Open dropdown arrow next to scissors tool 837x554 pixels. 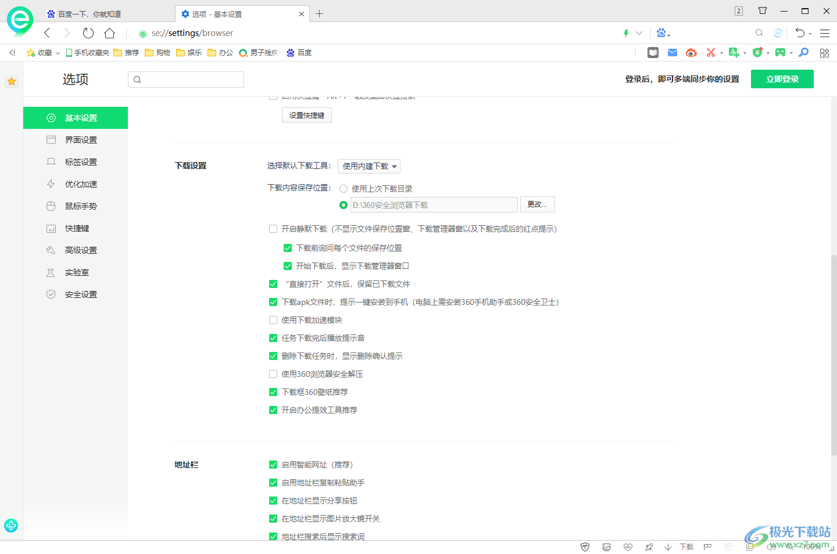(x=721, y=53)
